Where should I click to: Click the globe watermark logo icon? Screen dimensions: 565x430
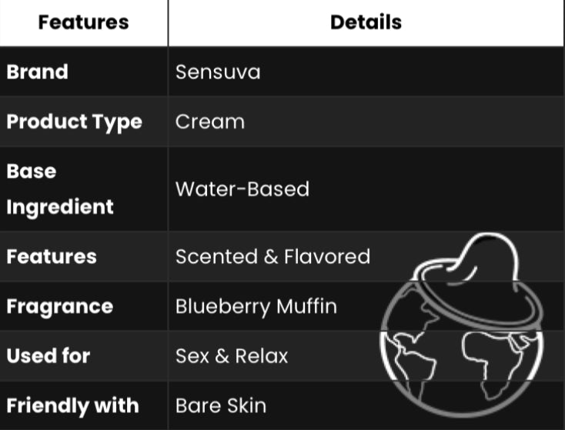pos(462,324)
